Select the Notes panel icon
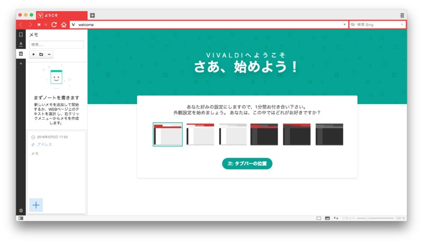The width and height of the screenshot is (423, 244). pos(21,54)
